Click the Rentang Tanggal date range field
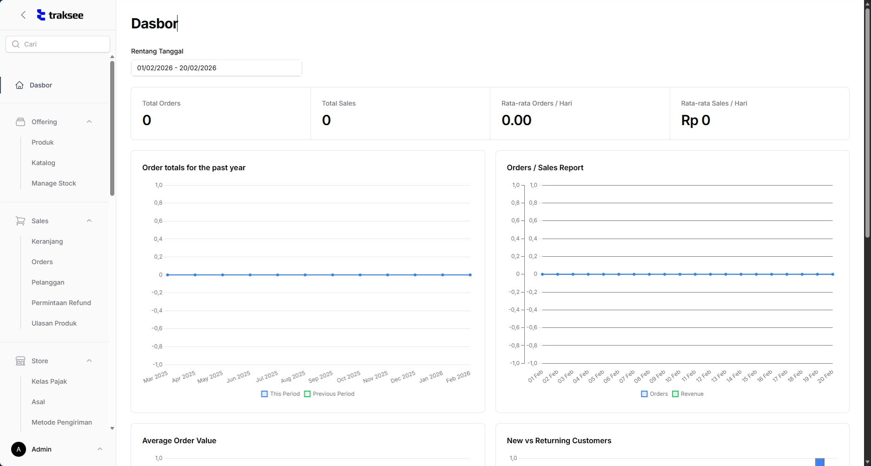Screen dimensions: 871x466 (217, 68)
